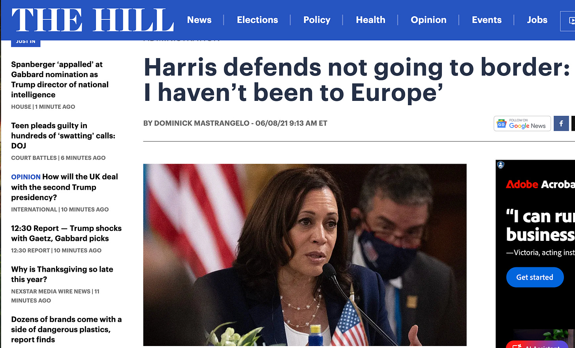This screenshot has height=348, width=575.
Task: Click the ad privacy shield icon
Action: tap(500, 165)
